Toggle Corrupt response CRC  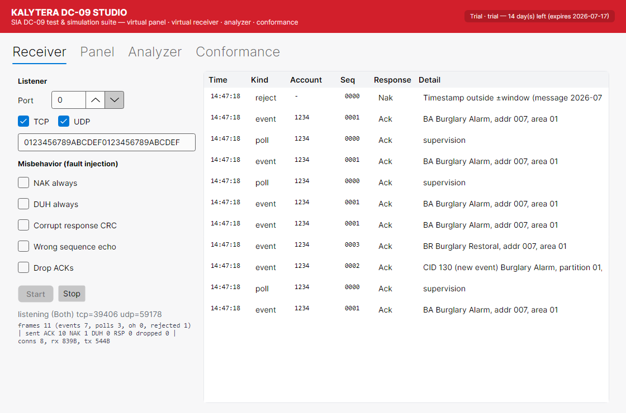[x=23, y=225]
